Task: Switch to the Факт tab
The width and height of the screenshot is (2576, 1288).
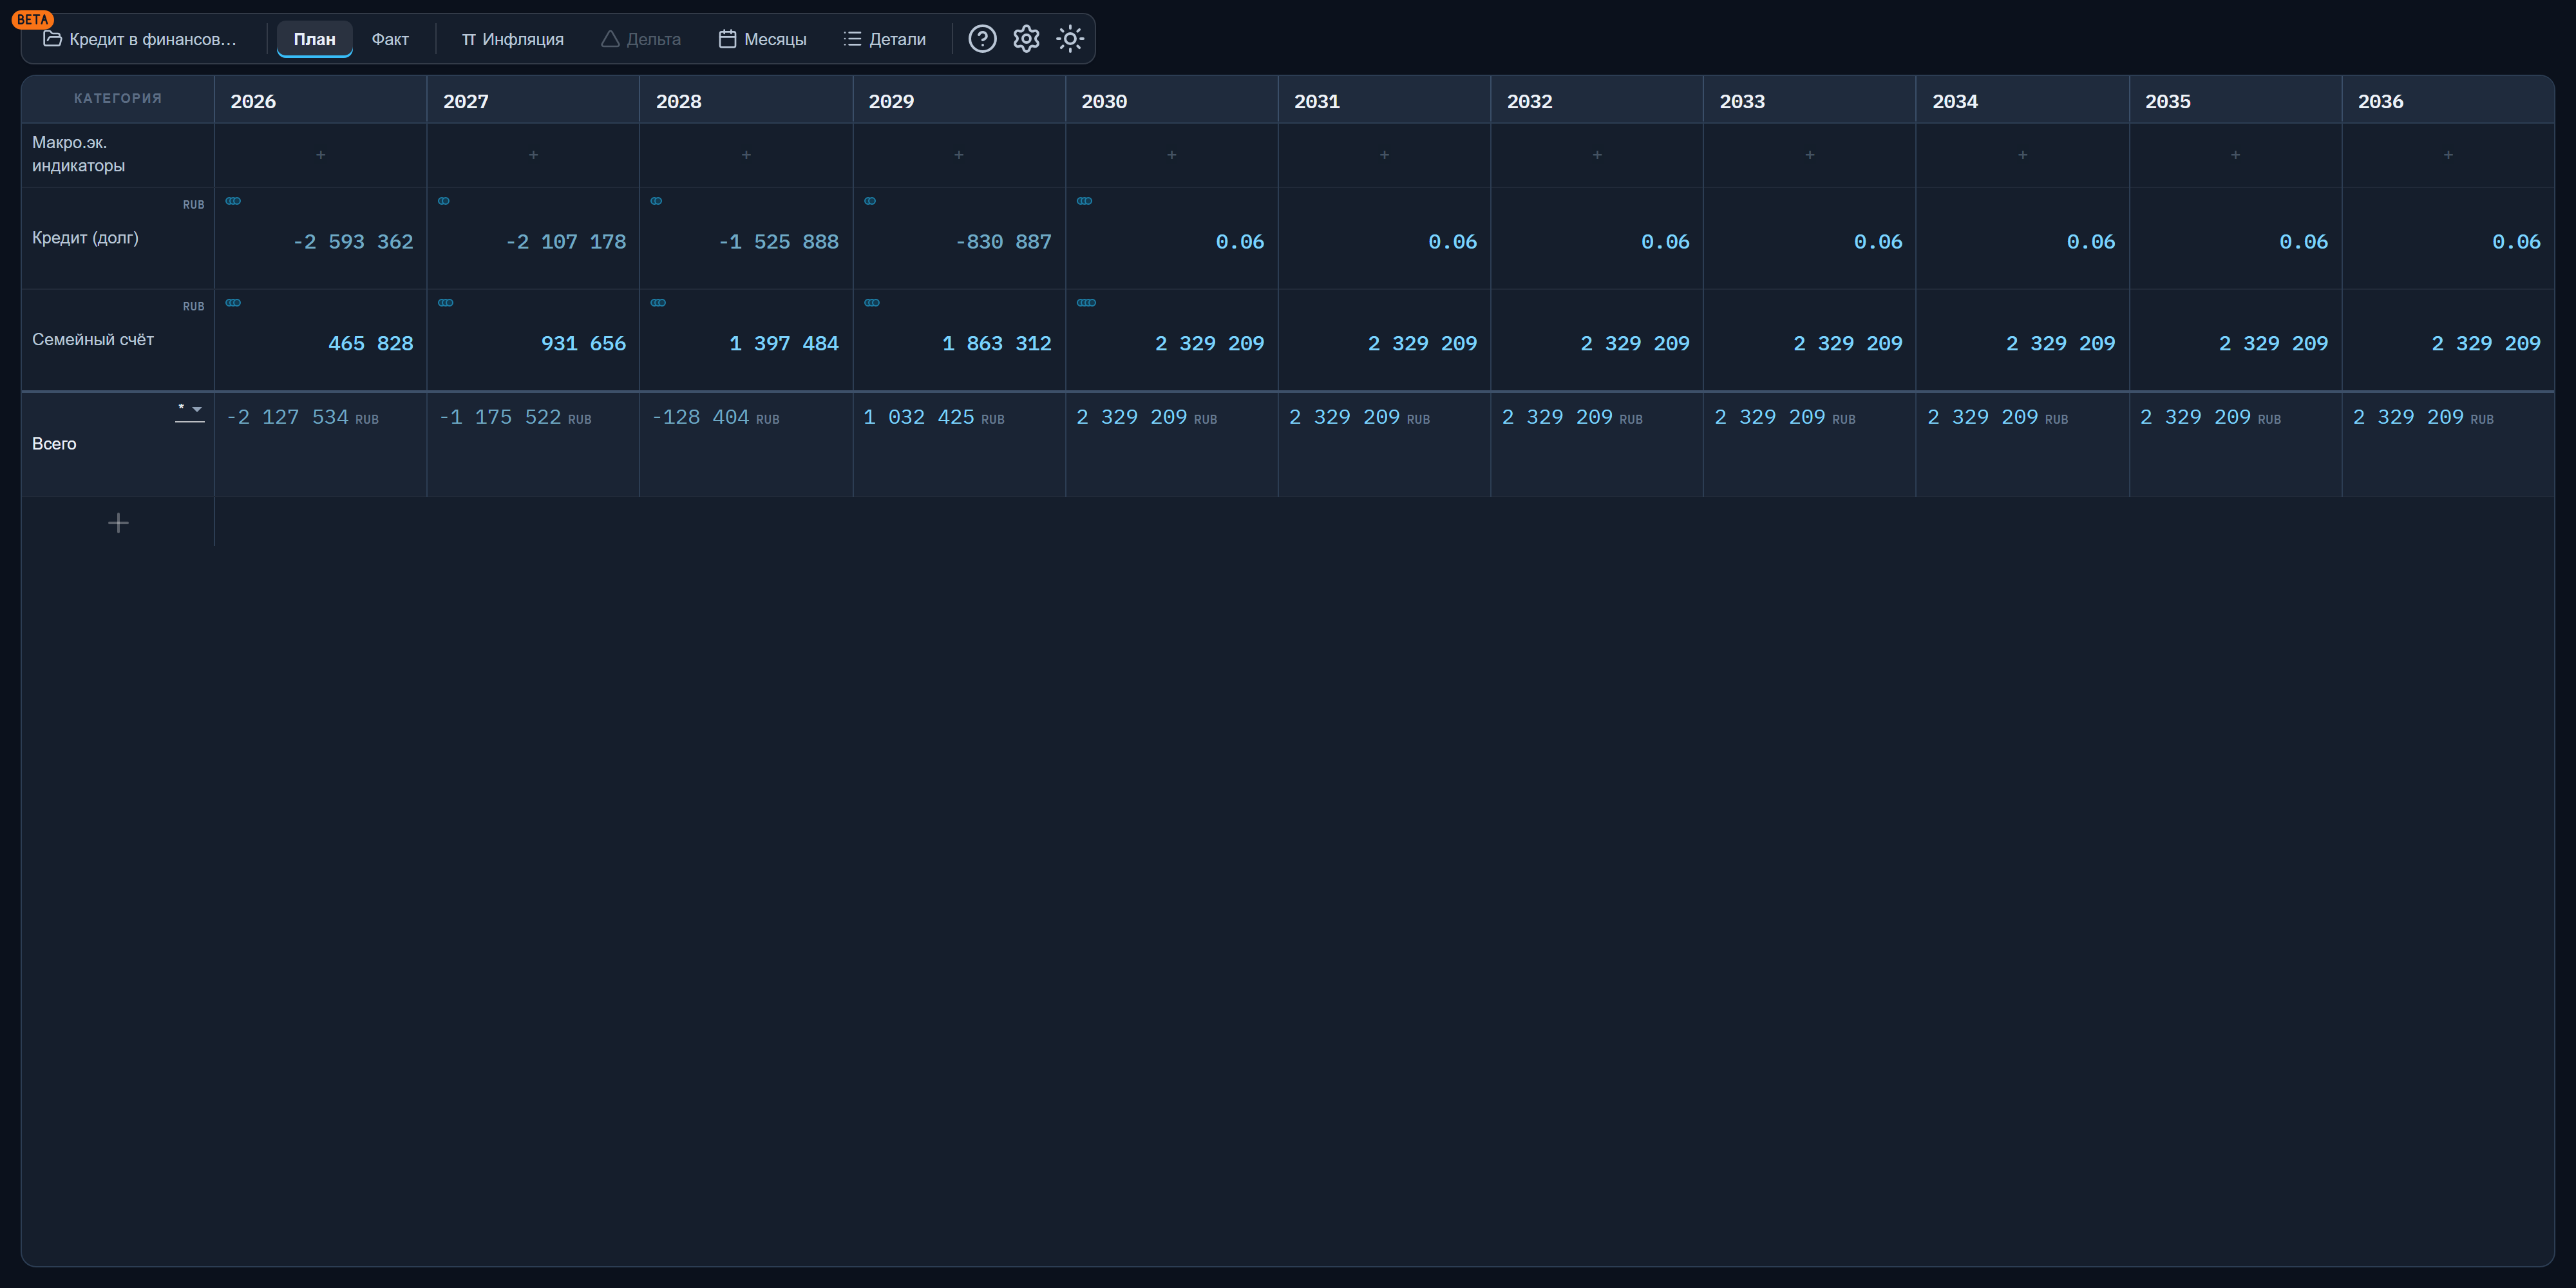Action: click(390, 39)
